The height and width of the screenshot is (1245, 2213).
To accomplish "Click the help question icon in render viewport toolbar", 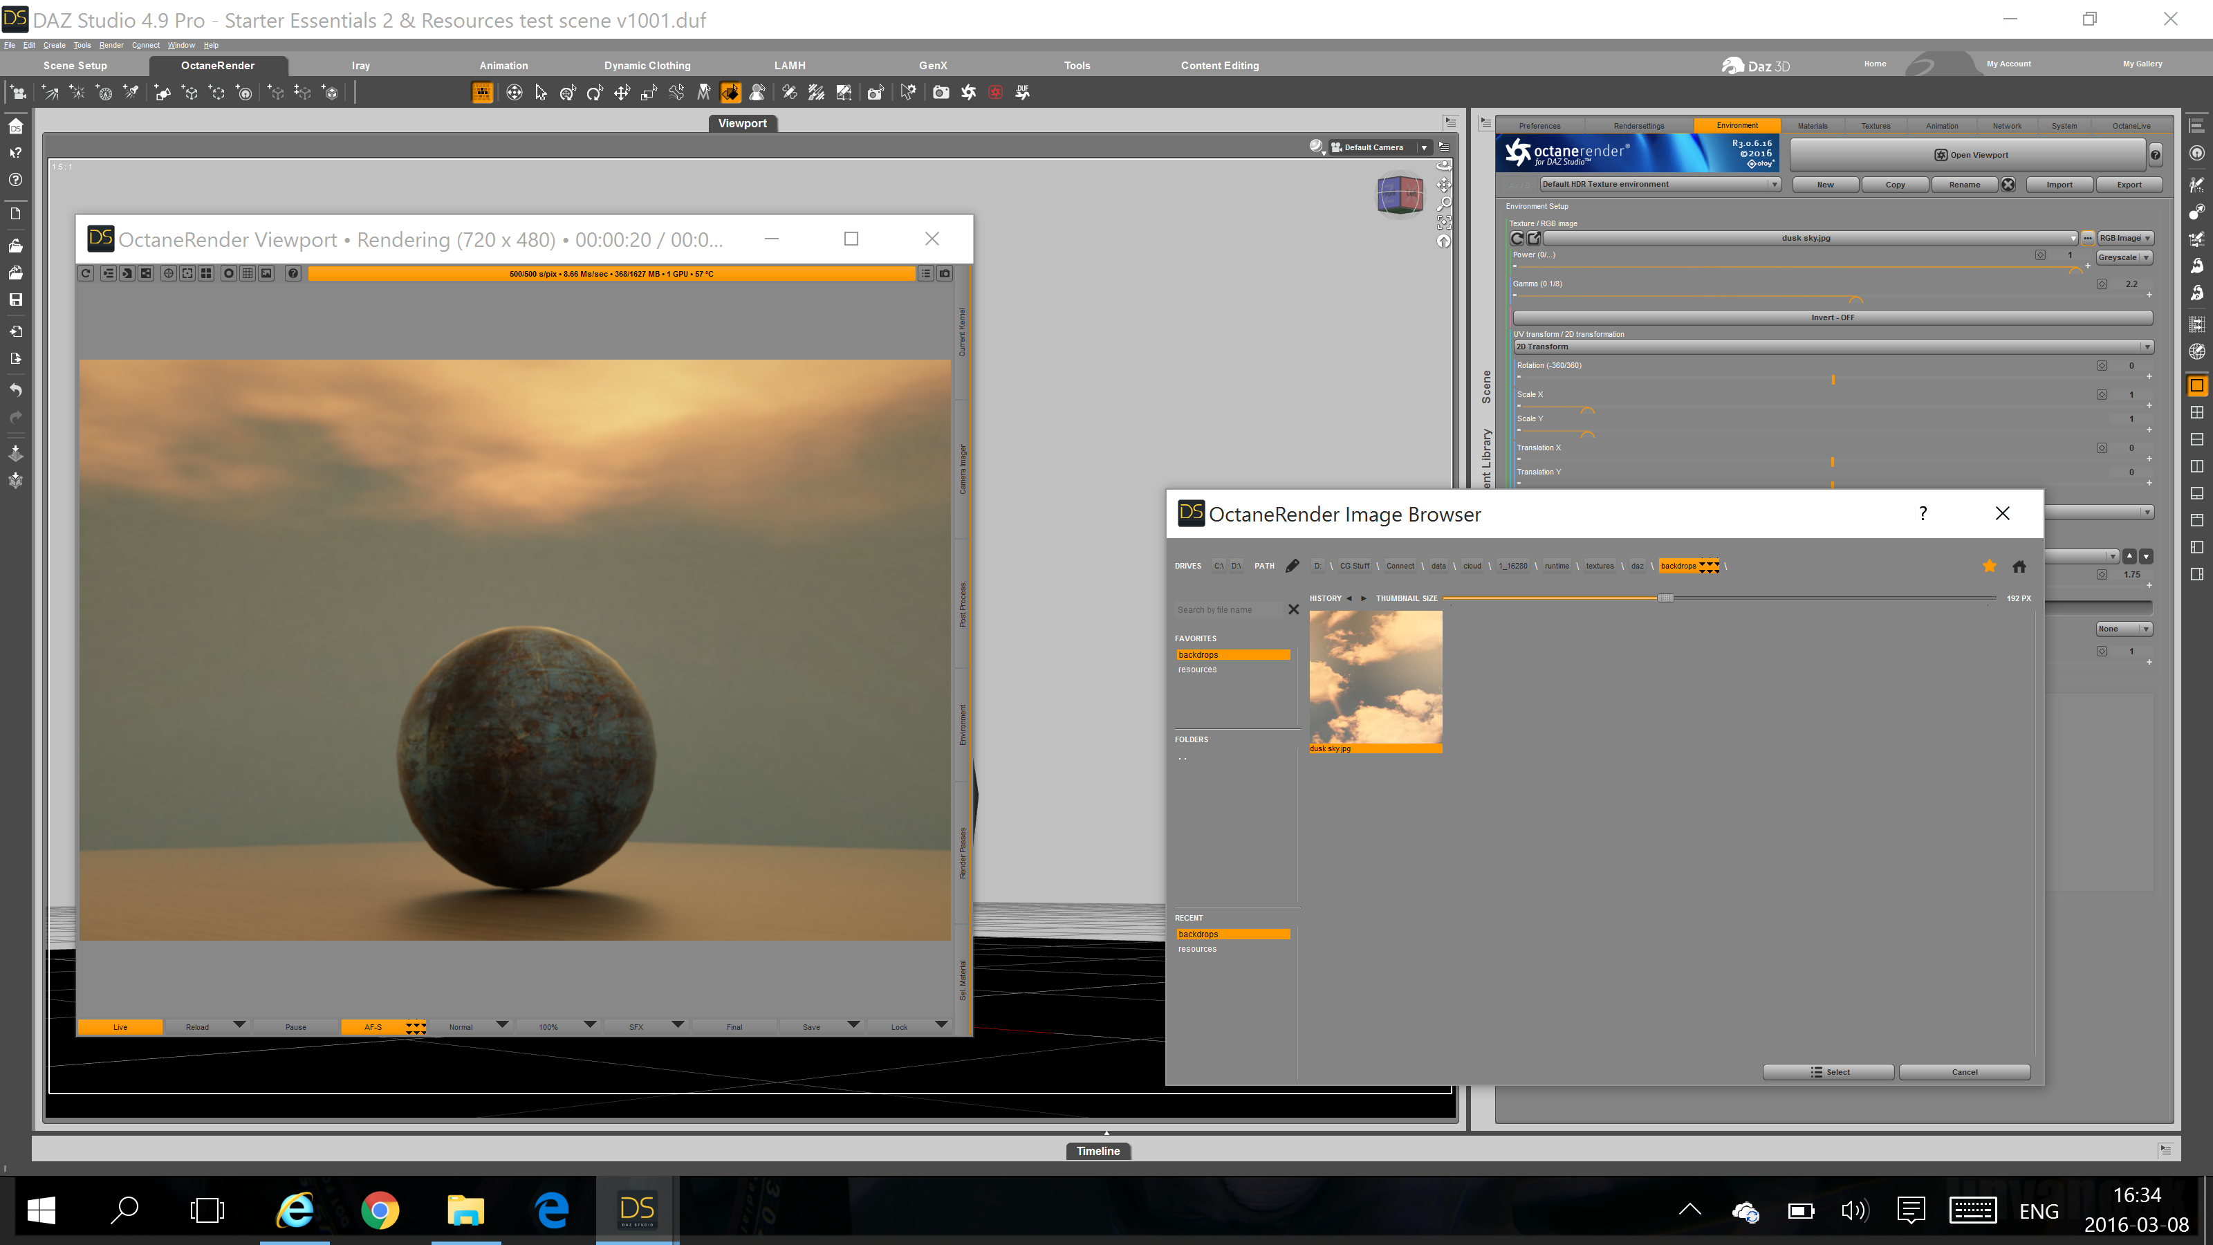I will coord(293,273).
